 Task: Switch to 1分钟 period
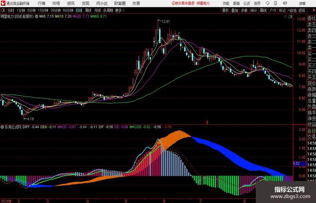click(21, 10)
